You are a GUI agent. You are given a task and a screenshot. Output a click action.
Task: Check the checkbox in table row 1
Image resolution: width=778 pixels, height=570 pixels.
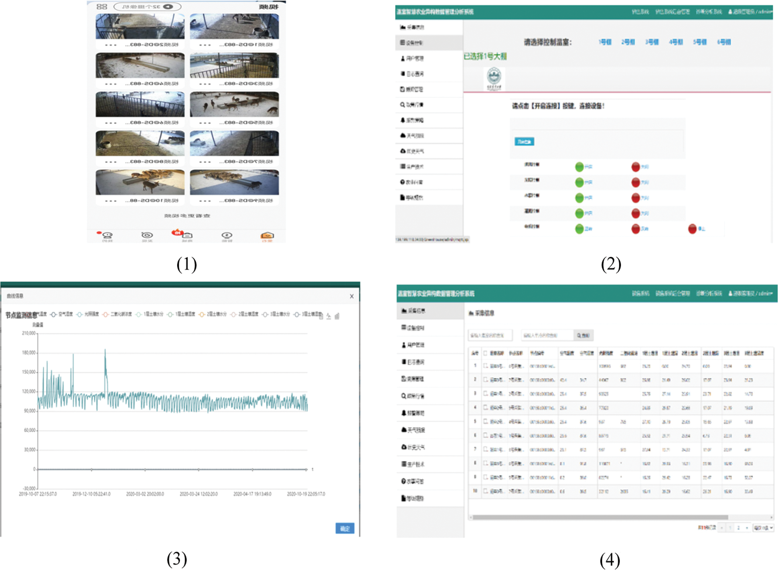click(x=485, y=366)
